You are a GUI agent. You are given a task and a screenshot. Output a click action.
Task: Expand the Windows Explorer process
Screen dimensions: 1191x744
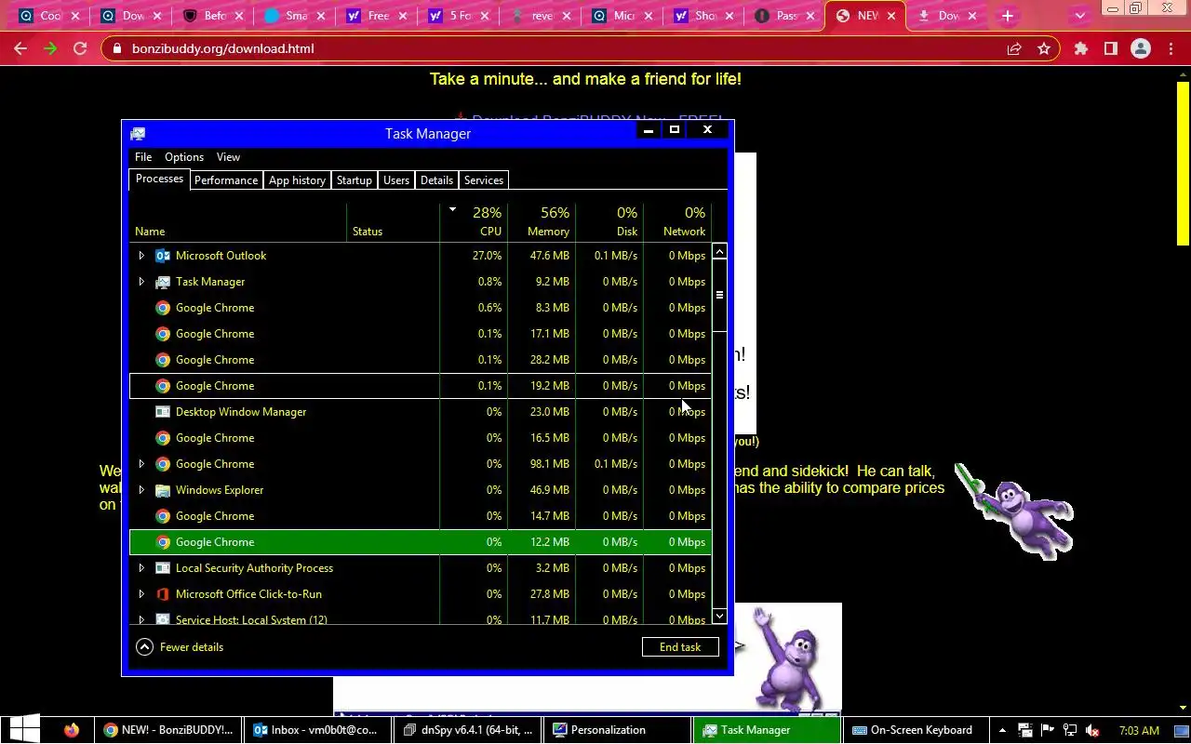(x=141, y=490)
